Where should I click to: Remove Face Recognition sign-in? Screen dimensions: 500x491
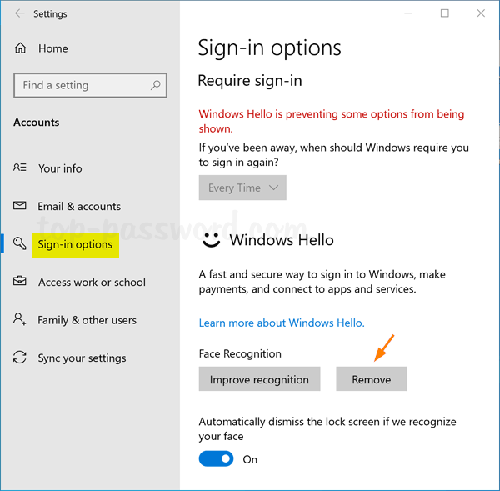(x=372, y=379)
